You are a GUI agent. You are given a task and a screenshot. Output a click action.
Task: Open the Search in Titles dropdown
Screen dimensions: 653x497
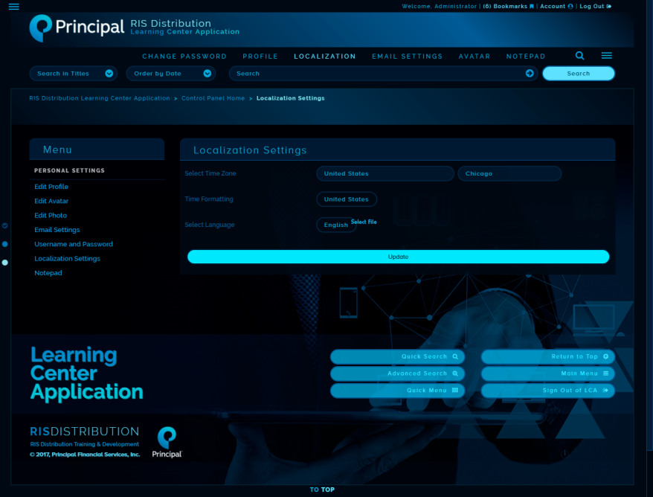pos(74,74)
